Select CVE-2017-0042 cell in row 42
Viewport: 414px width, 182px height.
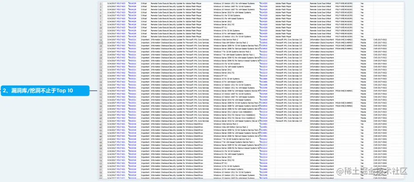pyautogui.click(x=380, y=124)
